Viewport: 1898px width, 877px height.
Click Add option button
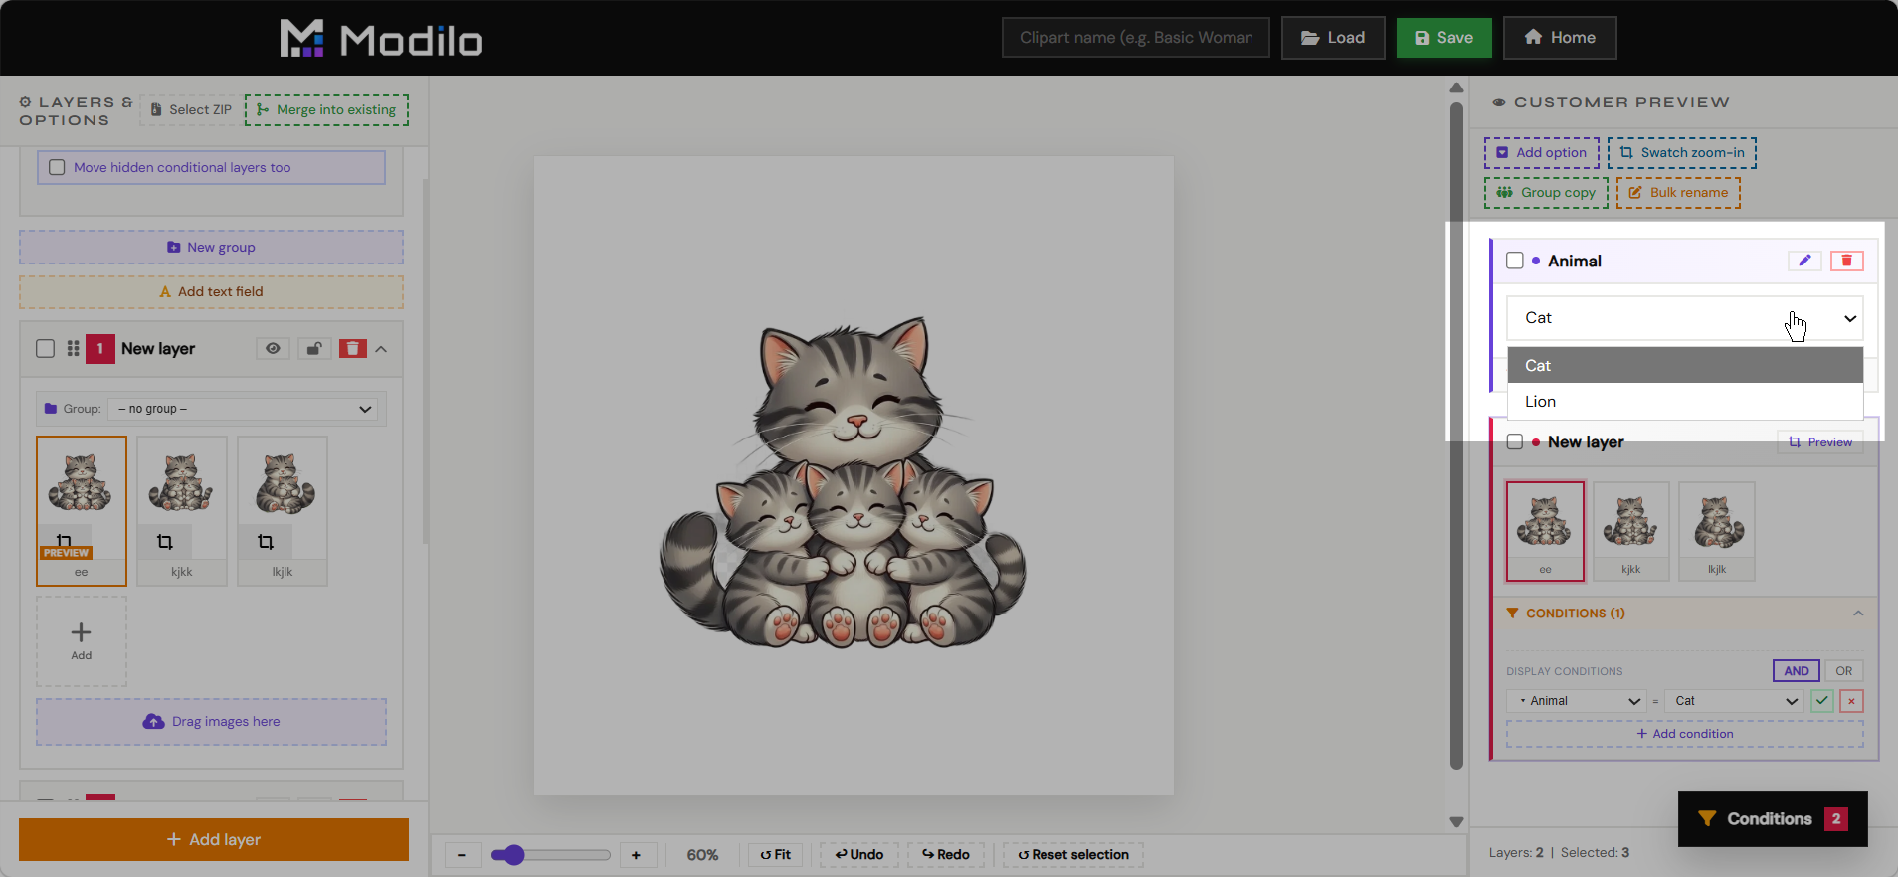point(1541,153)
